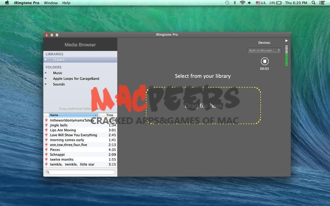Select the song Lips Are Moving

tap(63, 130)
